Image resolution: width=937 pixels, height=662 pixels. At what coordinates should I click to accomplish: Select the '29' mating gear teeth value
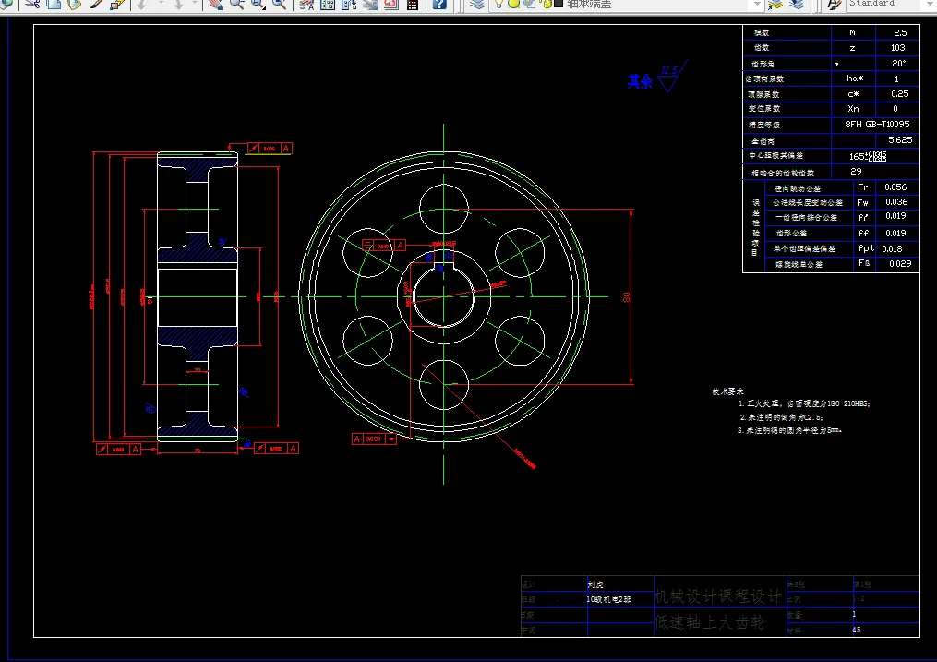pyautogui.click(x=856, y=172)
